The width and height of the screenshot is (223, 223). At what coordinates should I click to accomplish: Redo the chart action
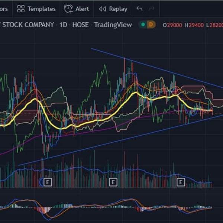point(152,9)
